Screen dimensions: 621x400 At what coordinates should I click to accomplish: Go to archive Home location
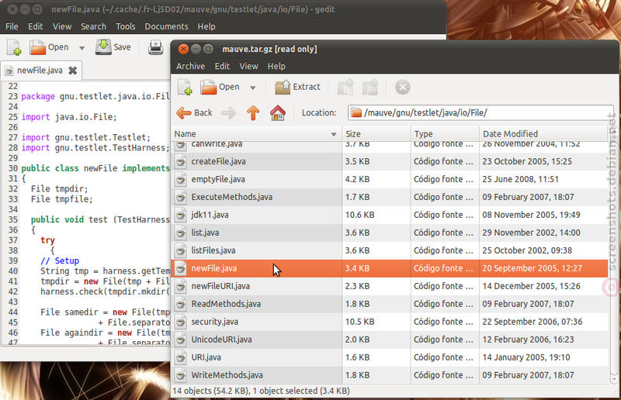(x=278, y=112)
